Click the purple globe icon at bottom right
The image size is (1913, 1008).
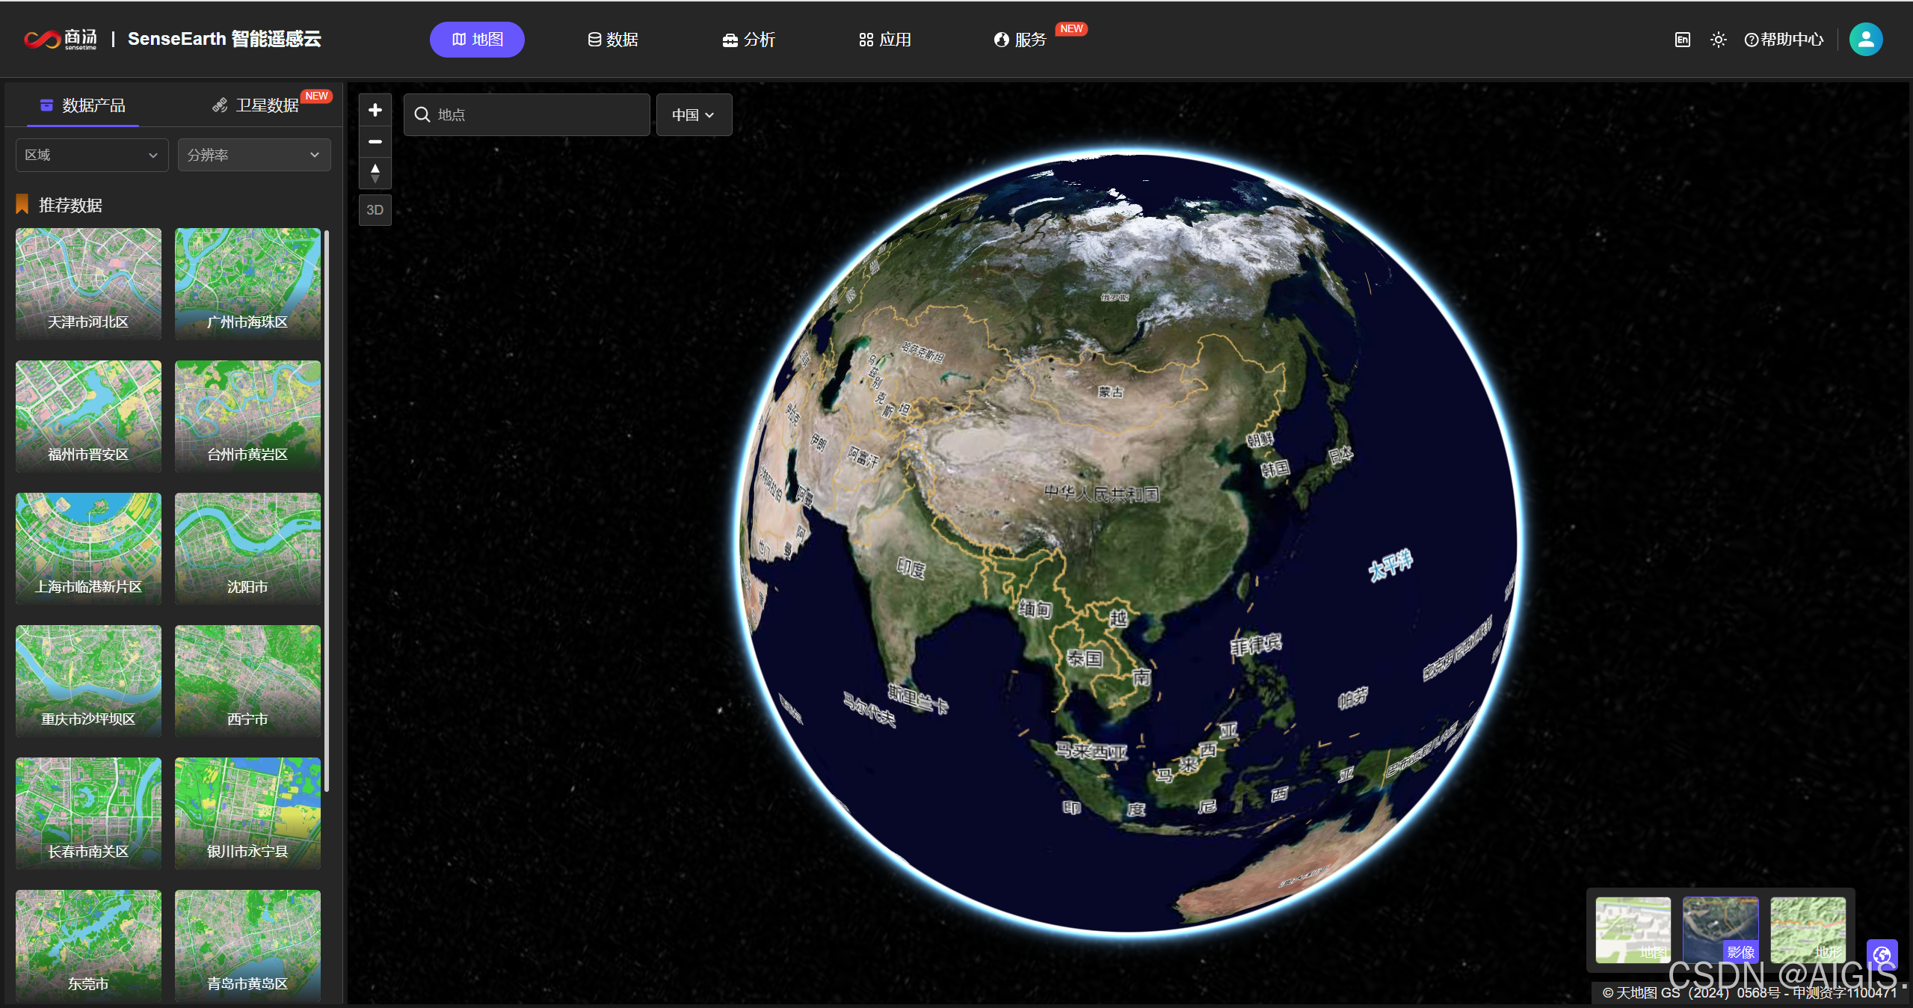tap(1882, 954)
